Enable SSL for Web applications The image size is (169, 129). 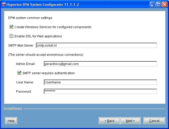click(x=11, y=36)
